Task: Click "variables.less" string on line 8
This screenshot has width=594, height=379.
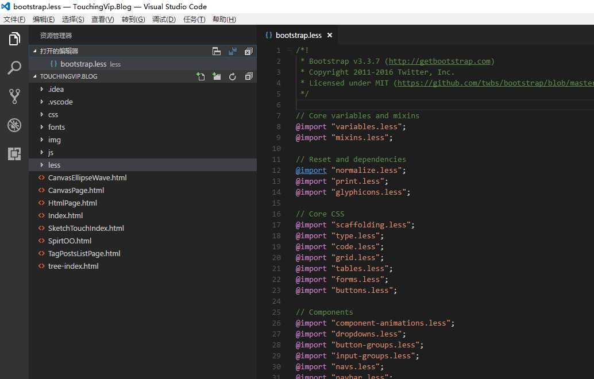Action: pos(367,127)
